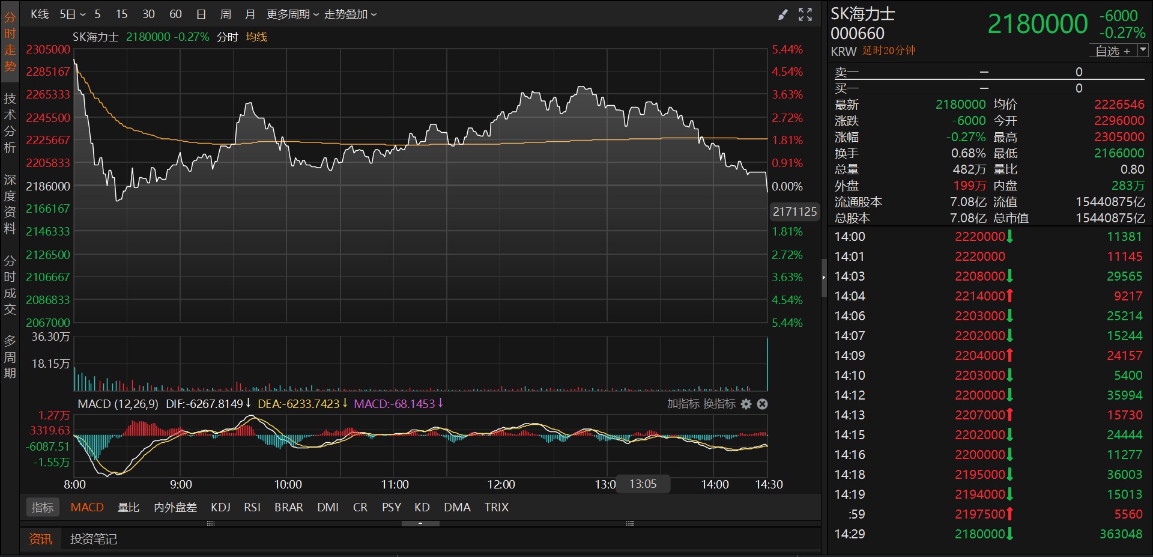Switch to the 投资笔记 tab
1153x557 pixels.
94,539
